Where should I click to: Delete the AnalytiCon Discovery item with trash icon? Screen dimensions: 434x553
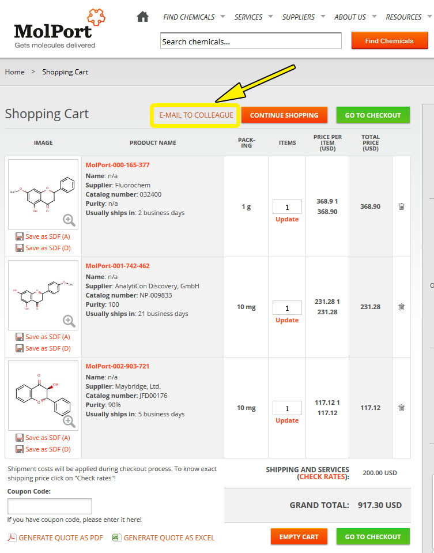point(401,307)
